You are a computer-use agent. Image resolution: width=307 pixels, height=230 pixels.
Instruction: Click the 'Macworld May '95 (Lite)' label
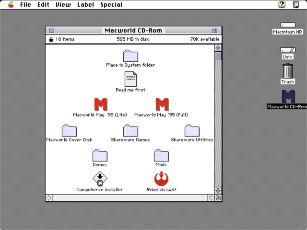[x=100, y=115]
